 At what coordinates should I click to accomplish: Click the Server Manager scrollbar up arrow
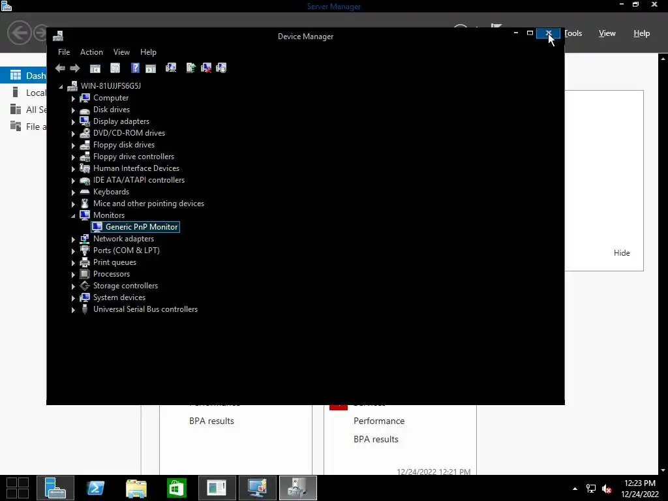point(663,59)
